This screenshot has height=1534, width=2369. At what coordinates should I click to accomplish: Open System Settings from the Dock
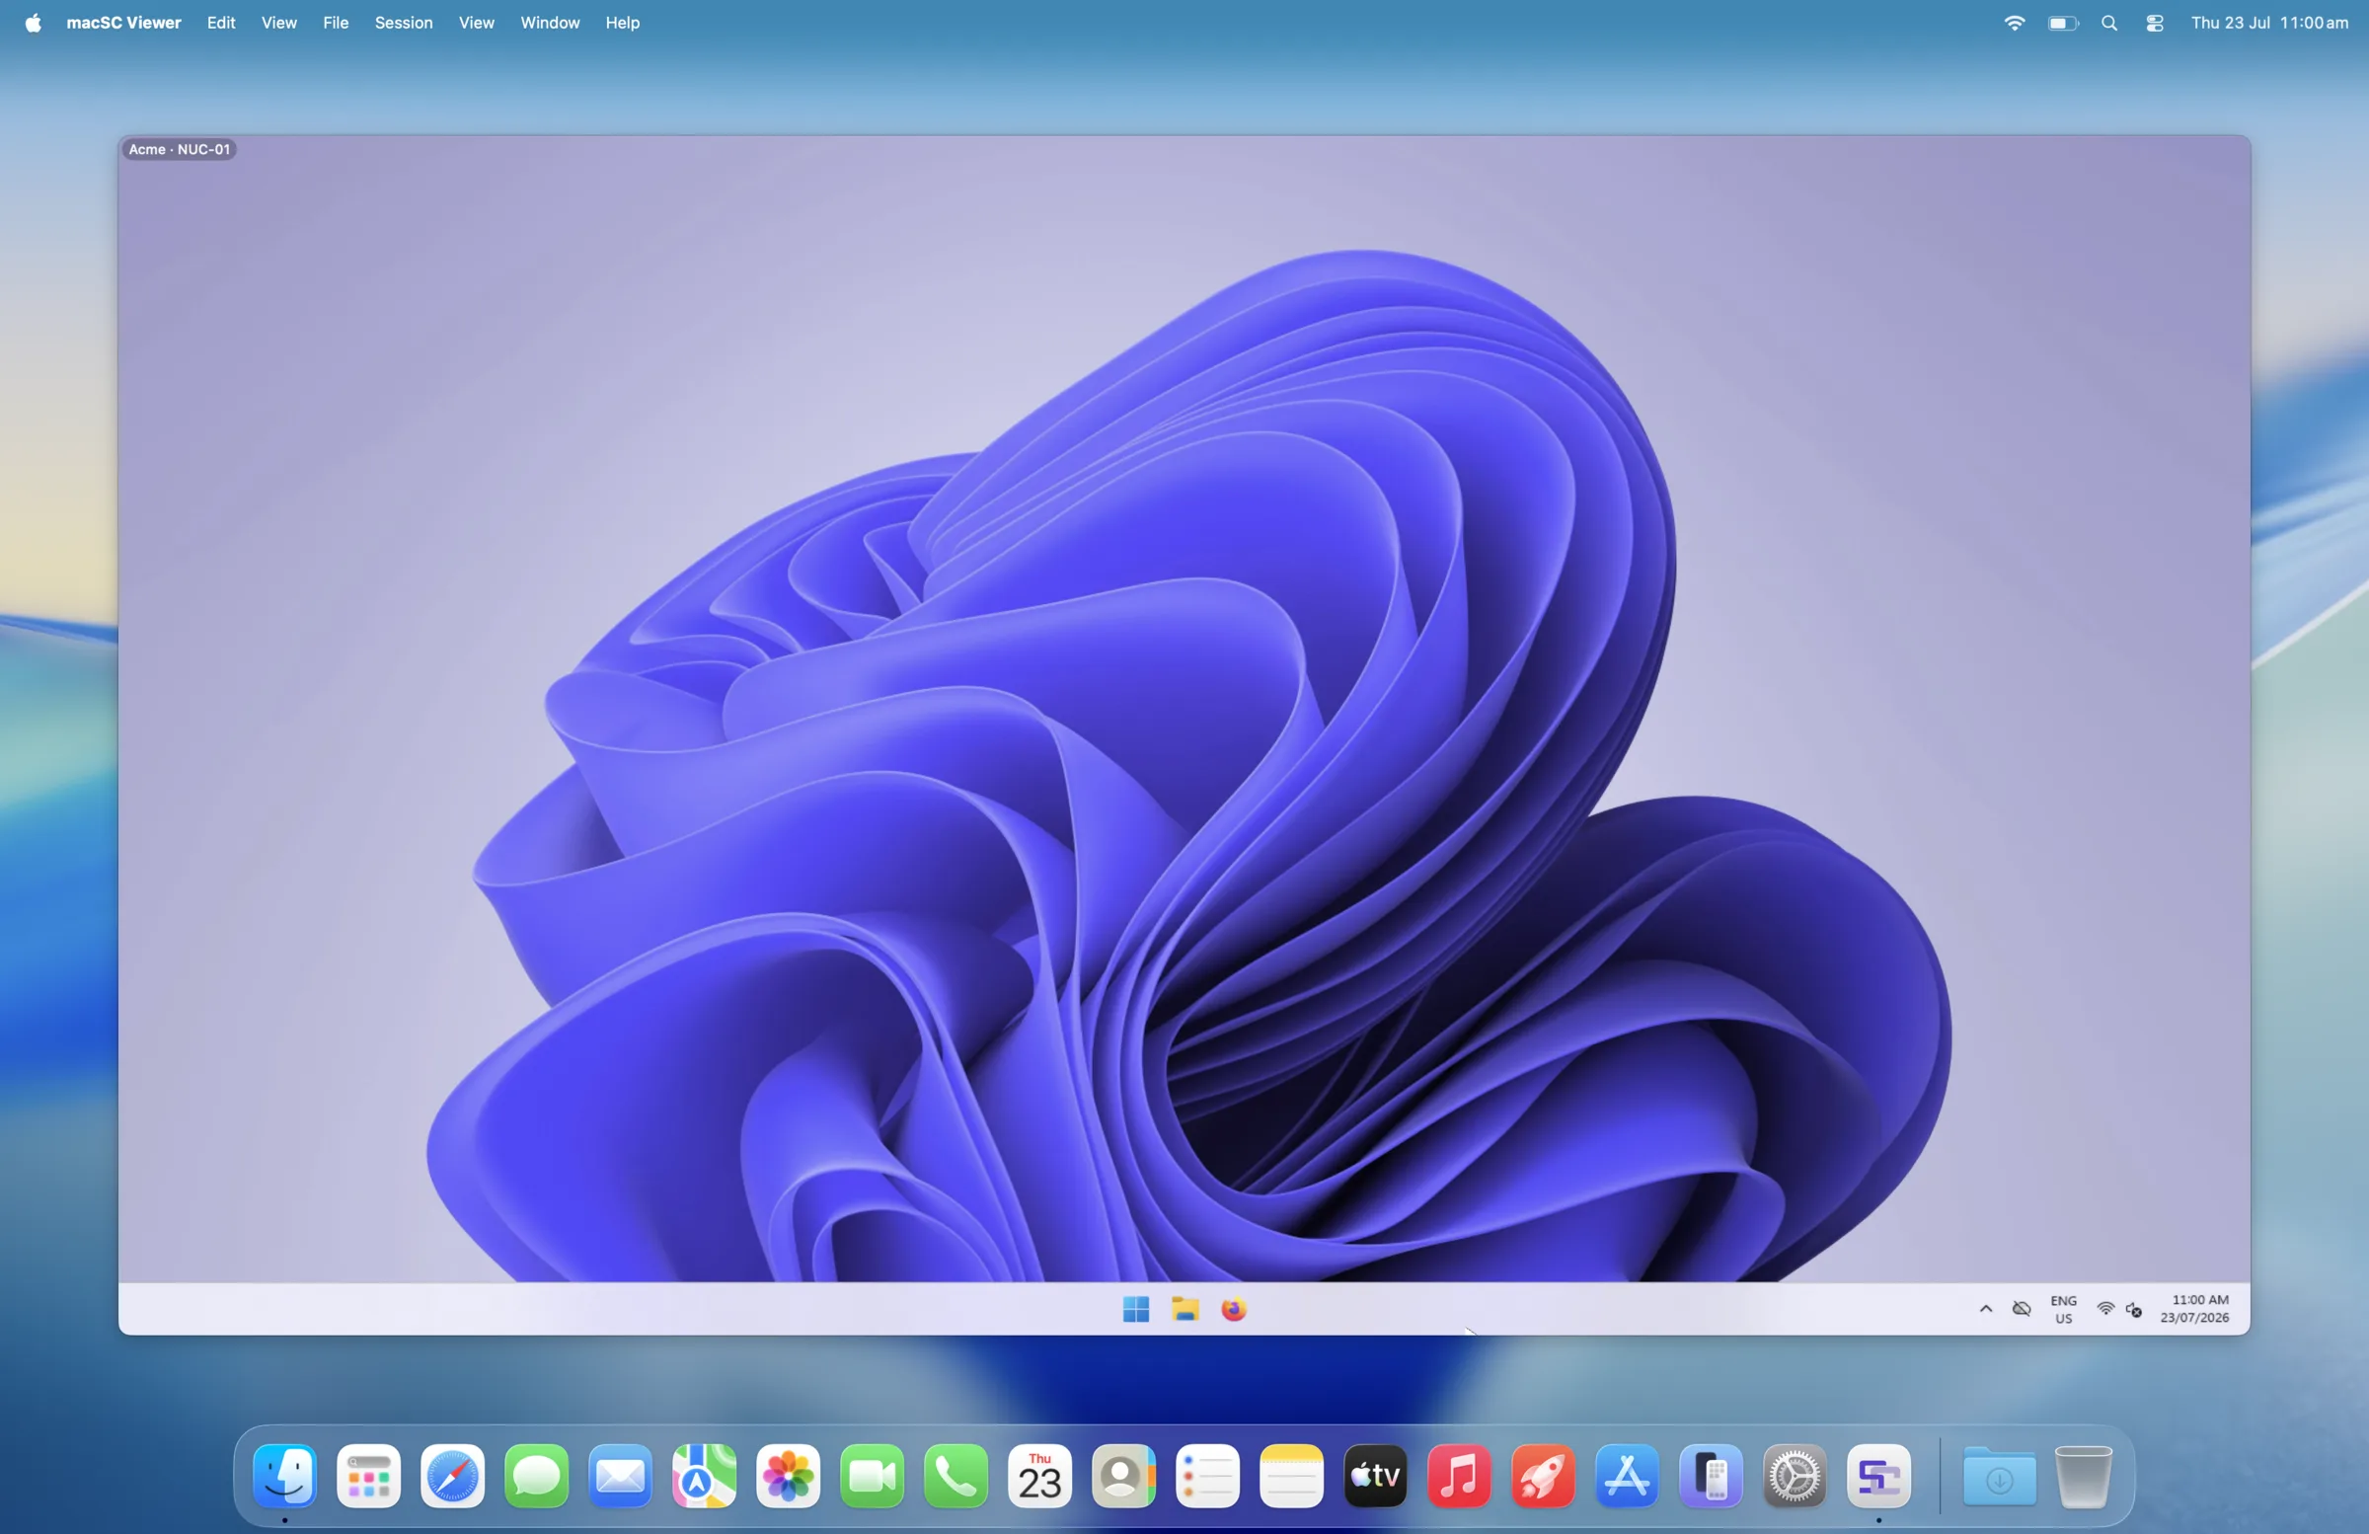pyautogui.click(x=1795, y=1476)
